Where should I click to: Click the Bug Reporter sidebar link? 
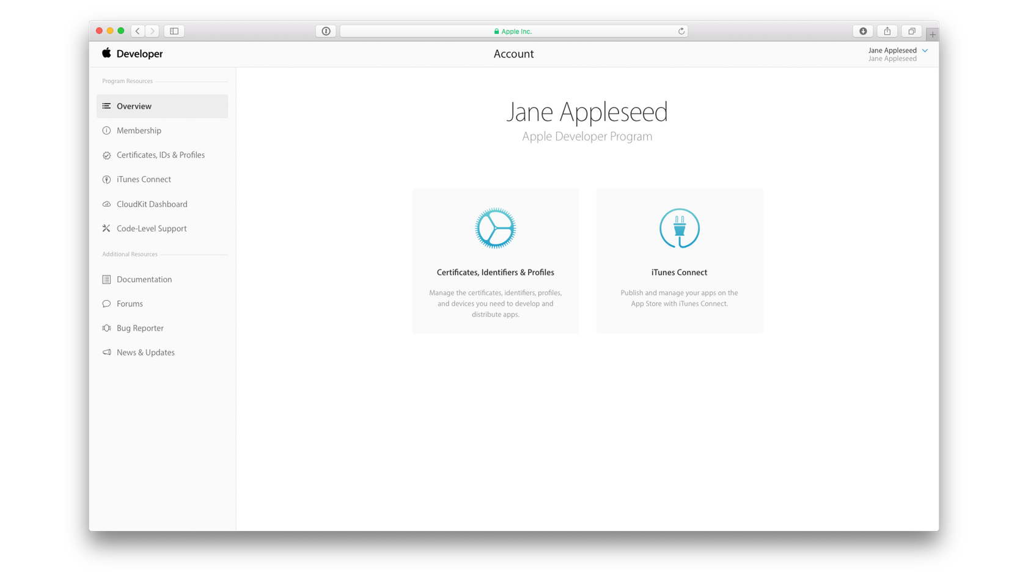(140, 328)
